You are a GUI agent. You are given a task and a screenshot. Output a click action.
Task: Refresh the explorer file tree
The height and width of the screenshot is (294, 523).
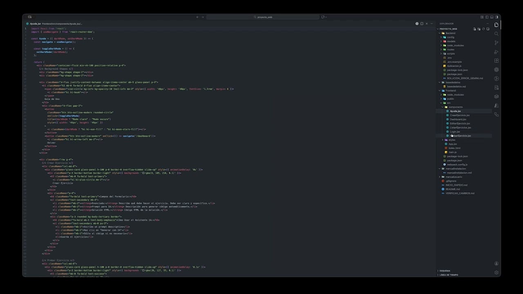point(483,29)
